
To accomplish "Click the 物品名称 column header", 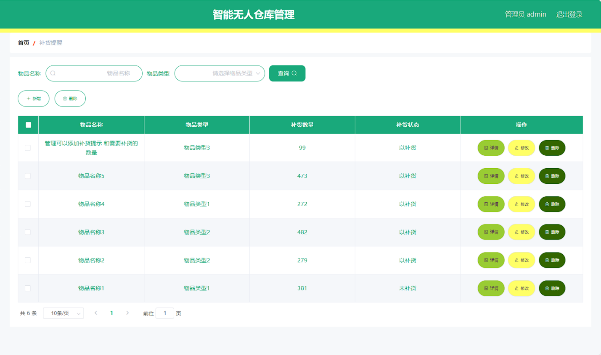I will (91, 125).
